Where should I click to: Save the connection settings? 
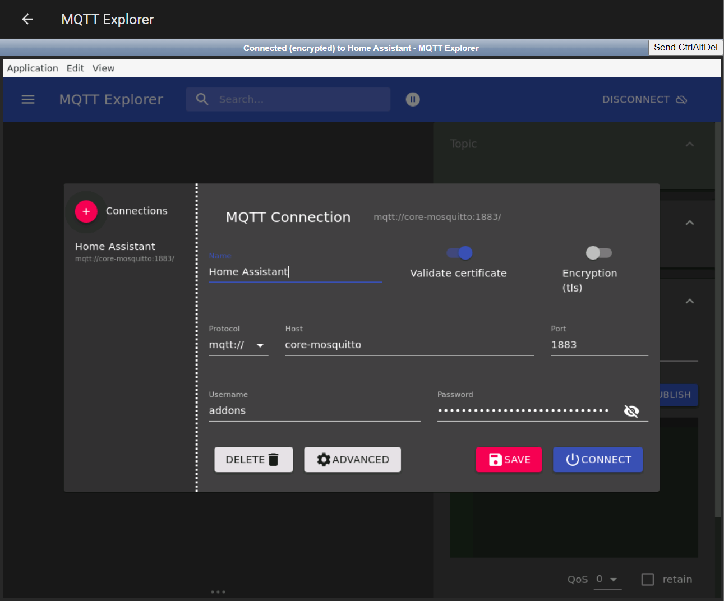tap(509, 460)
